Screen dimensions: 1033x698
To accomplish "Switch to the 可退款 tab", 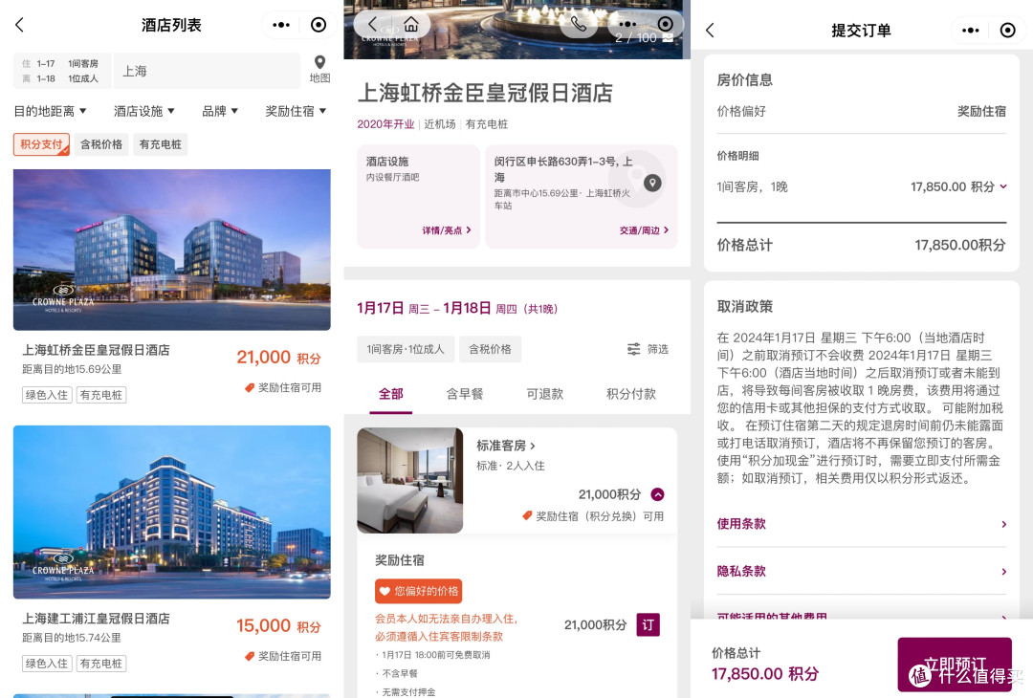I will pos(545,394).
